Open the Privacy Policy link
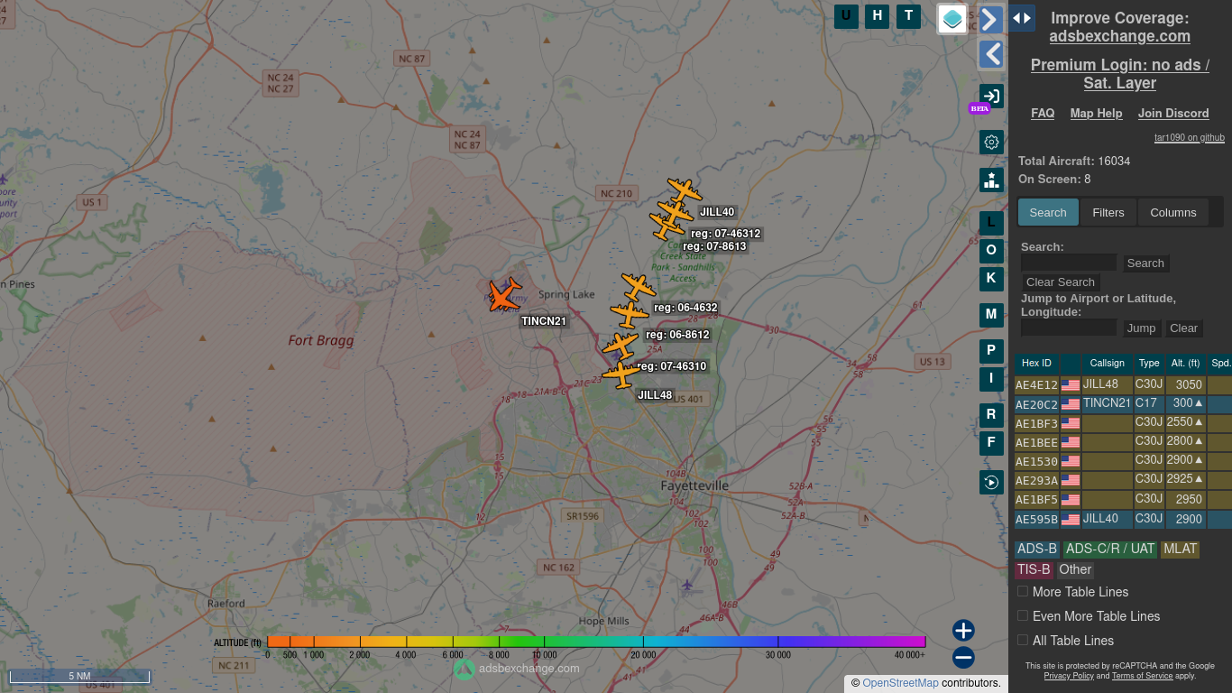The width and height of the screenshot is (1232, 693). [1069, 676]
